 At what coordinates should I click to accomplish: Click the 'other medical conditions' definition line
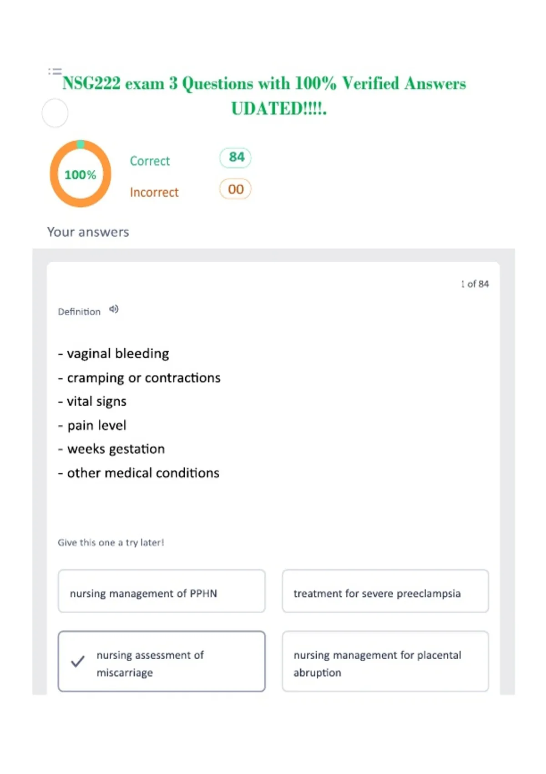coord(139,473)
